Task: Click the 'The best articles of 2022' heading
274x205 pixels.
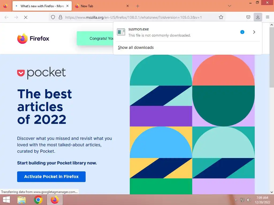Action: (x=44, y=107)
